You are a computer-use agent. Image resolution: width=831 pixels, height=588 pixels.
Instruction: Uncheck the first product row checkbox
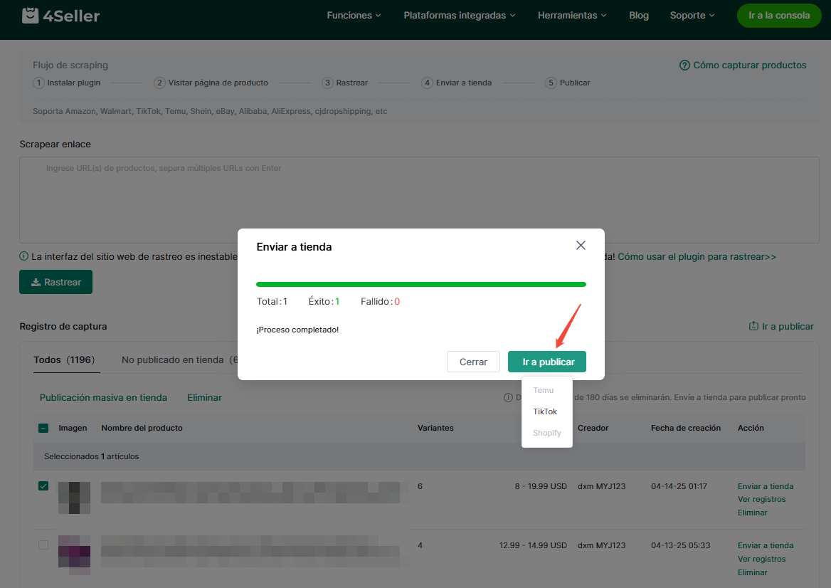pos(43,486)
